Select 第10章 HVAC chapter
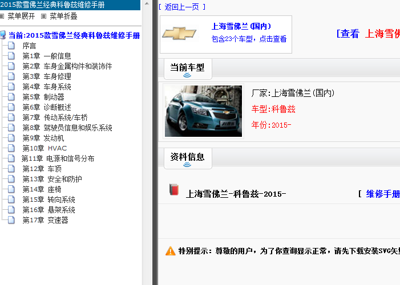400x285 pixels. [45, 148]
